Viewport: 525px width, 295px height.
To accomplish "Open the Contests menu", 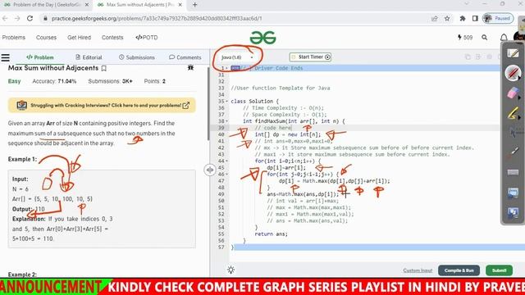I will pos(112,38).
